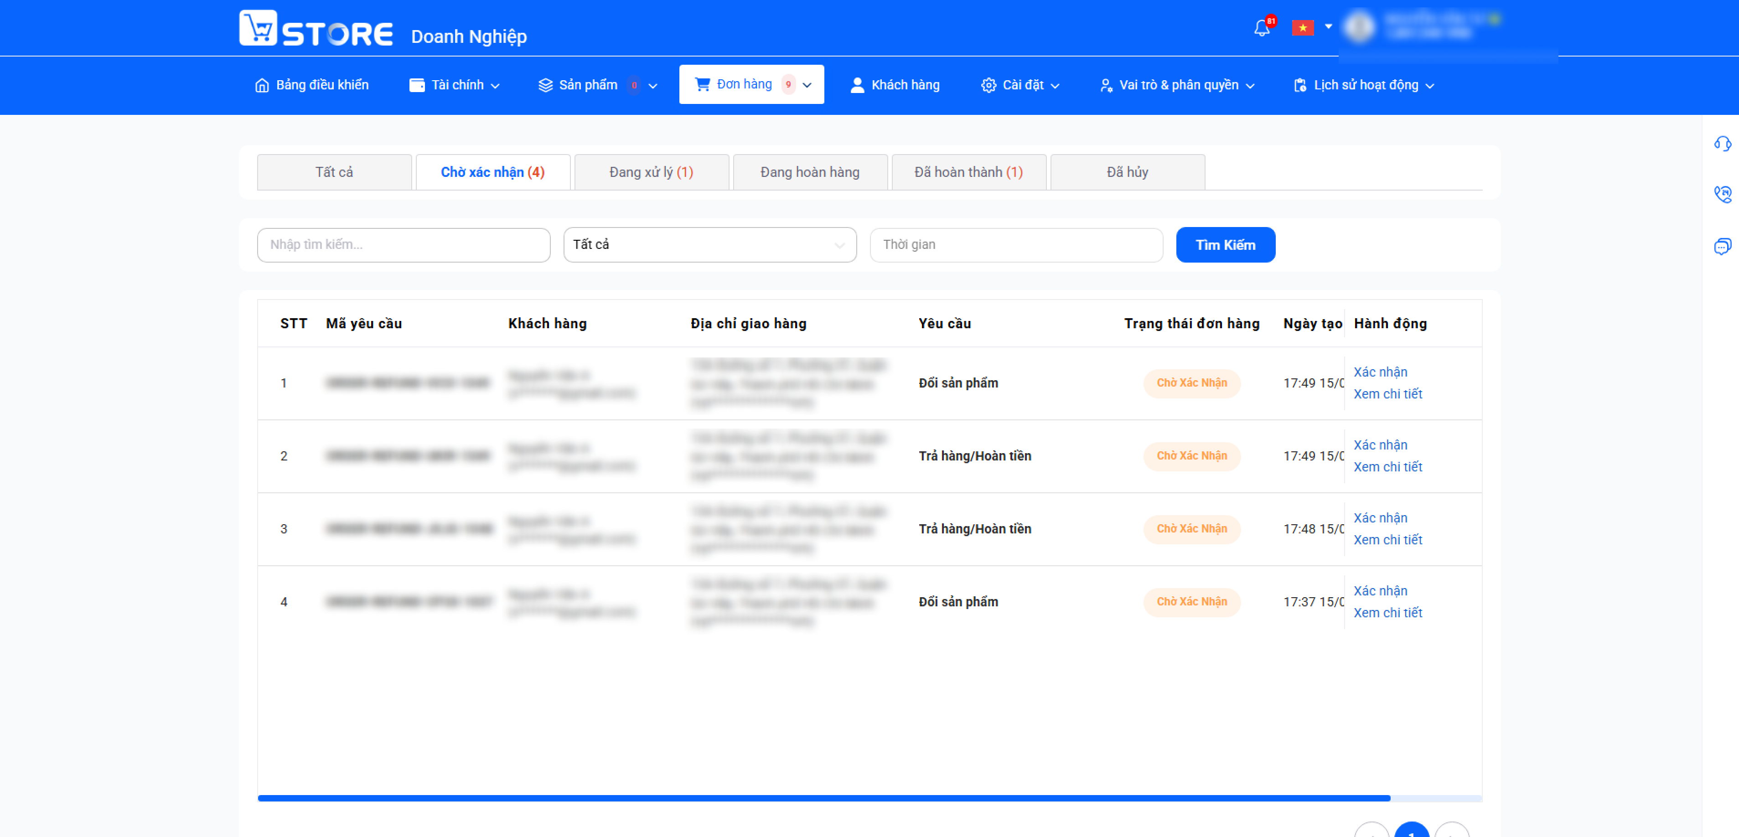
Task: Focus the Nhập tìm kiếm search field
Action: (x=404, y=244)
